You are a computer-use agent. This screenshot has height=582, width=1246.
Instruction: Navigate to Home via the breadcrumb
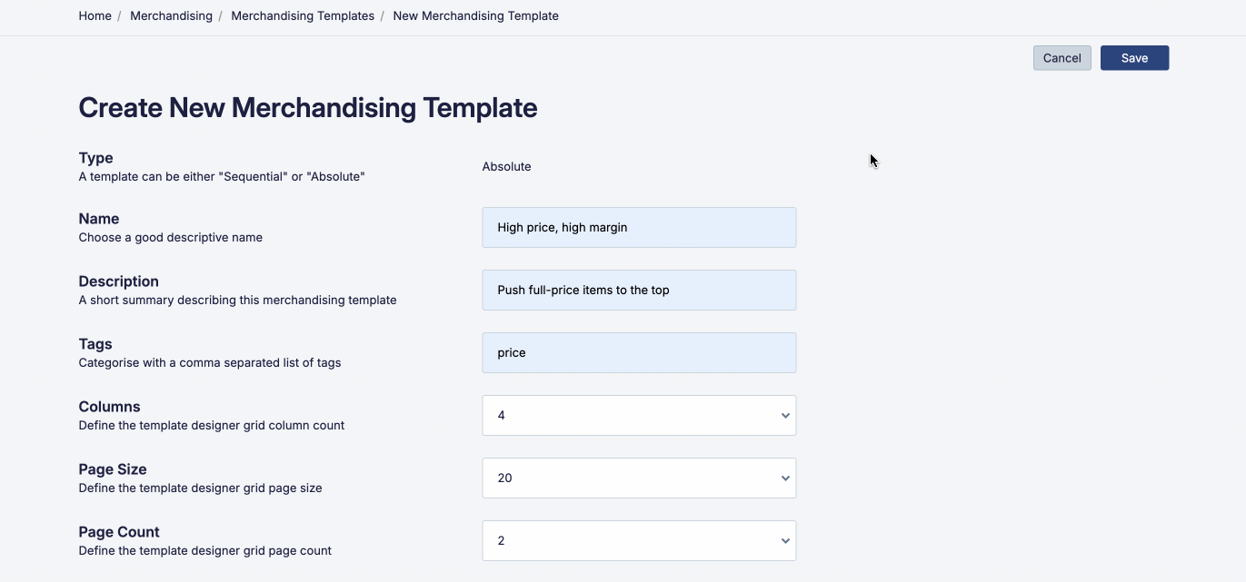tap(95, 15)
